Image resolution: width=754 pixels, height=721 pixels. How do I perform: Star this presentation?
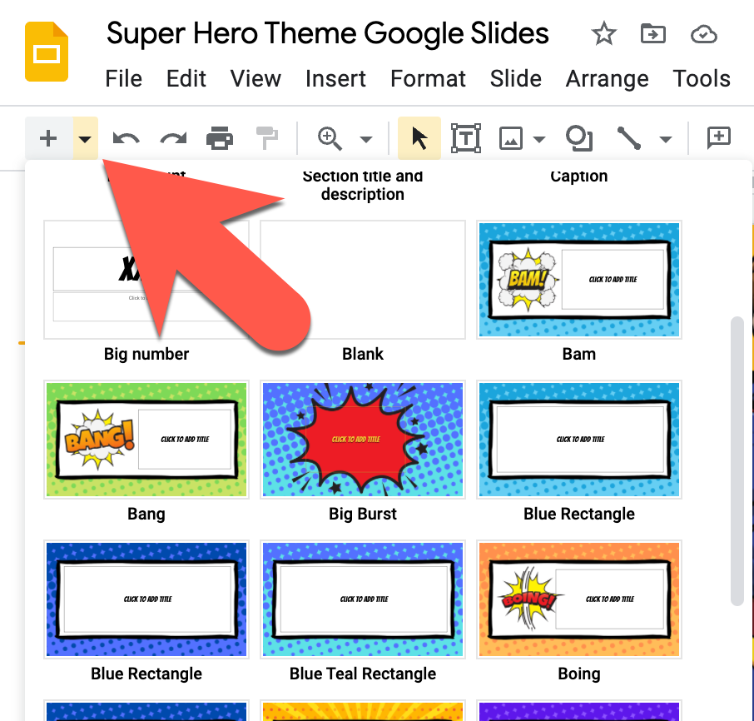[x=603, y=34]
